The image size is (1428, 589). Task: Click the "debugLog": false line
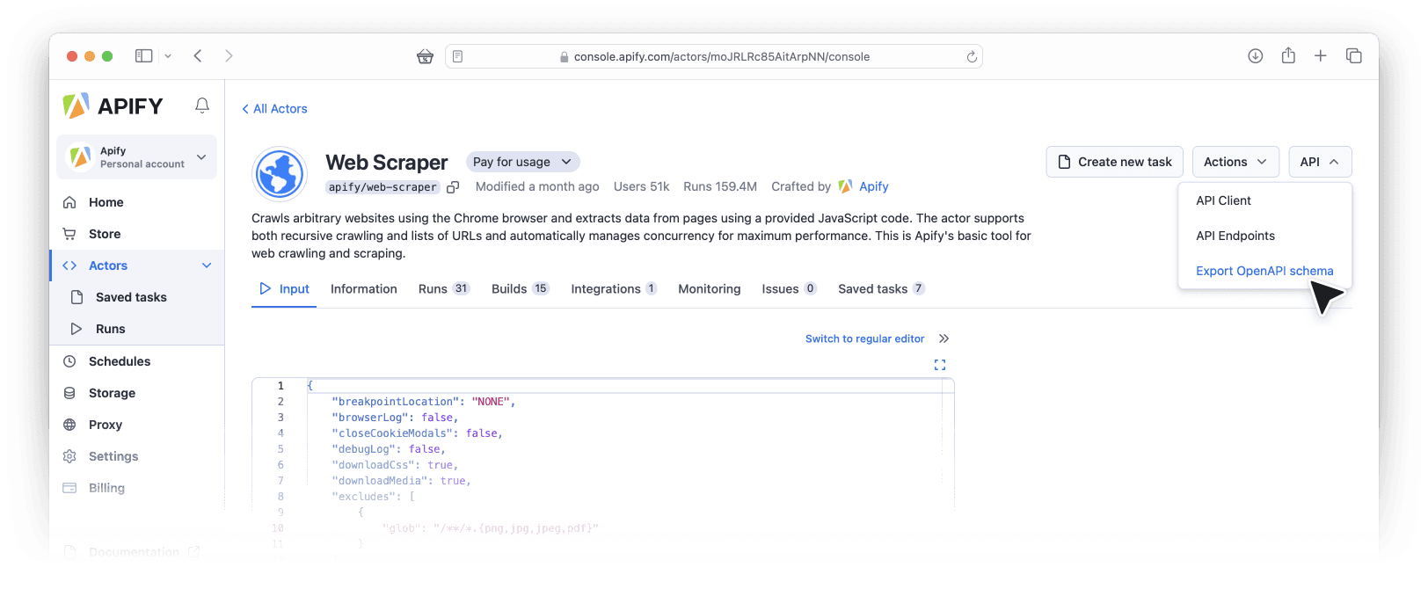[389, 449]
